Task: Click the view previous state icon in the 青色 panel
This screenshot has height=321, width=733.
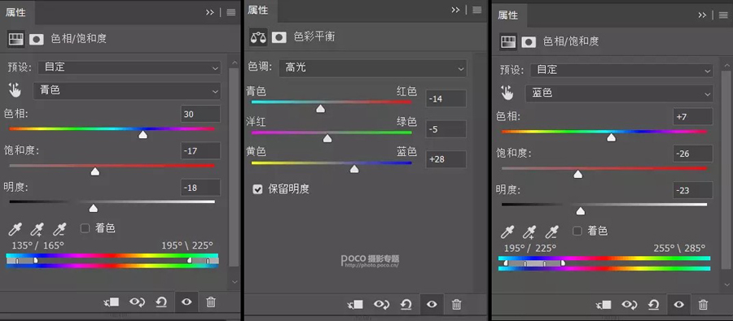Action: tap(138, 302)
